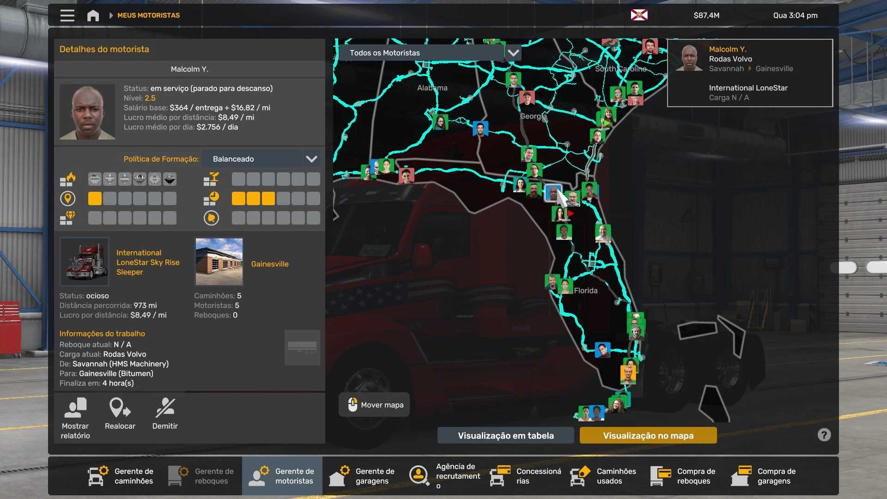The height and width of the screenshot is (499, 887).
Task: Go to home screen icon
Action: pyautogui.click(x=93, y=15)
